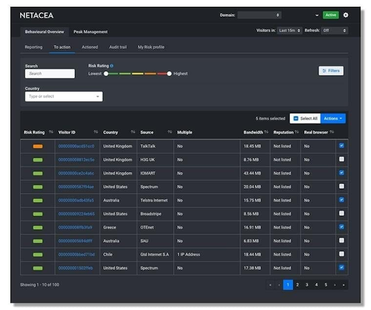Viewport: 371px width, 310px height.
Task: Sort table by Country column arrows
Action: tap(133, 132)
